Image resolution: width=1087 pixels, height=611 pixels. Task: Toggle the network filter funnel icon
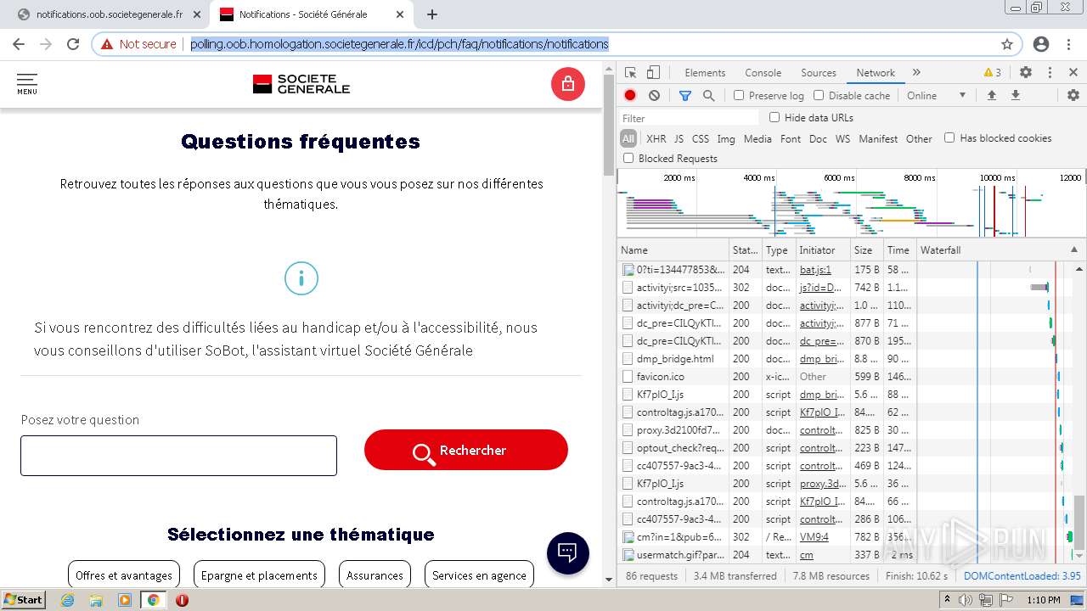685,96
